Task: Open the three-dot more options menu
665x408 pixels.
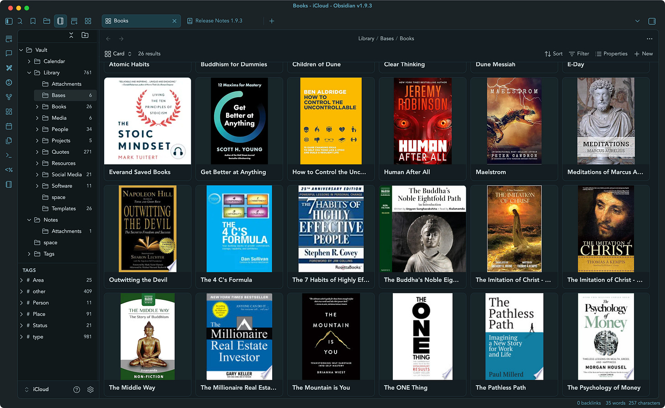Action: click(649, 39)
